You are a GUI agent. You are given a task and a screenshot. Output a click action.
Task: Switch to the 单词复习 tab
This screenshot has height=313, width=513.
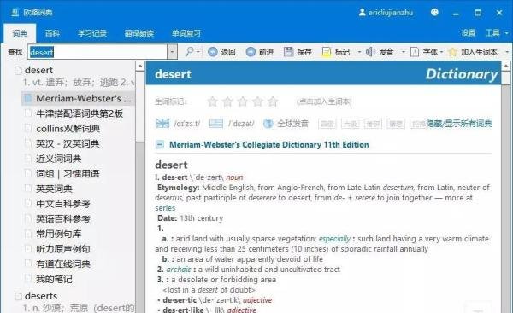[x=186, y=33]
